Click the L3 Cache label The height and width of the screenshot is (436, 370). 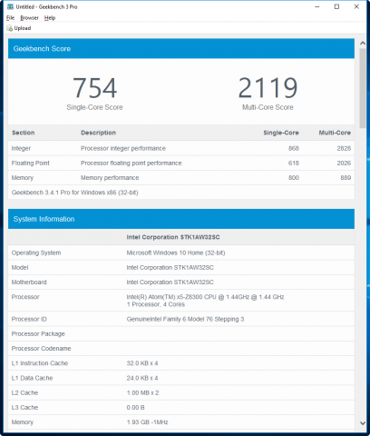click(24, 407)
